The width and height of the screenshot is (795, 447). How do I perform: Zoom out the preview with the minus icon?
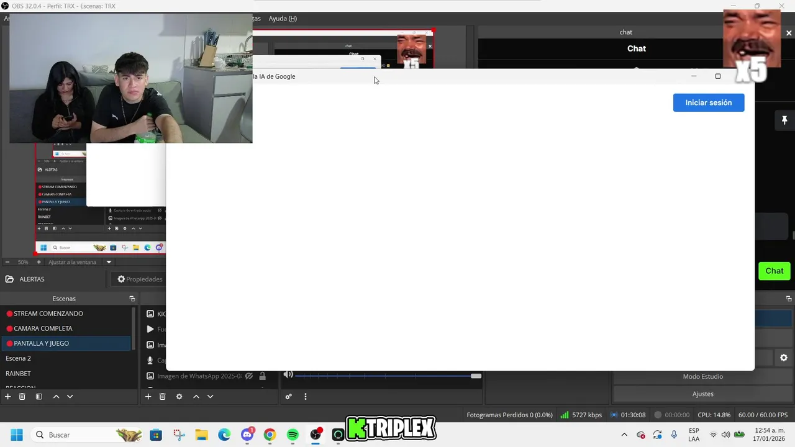(x=7, y=262)
